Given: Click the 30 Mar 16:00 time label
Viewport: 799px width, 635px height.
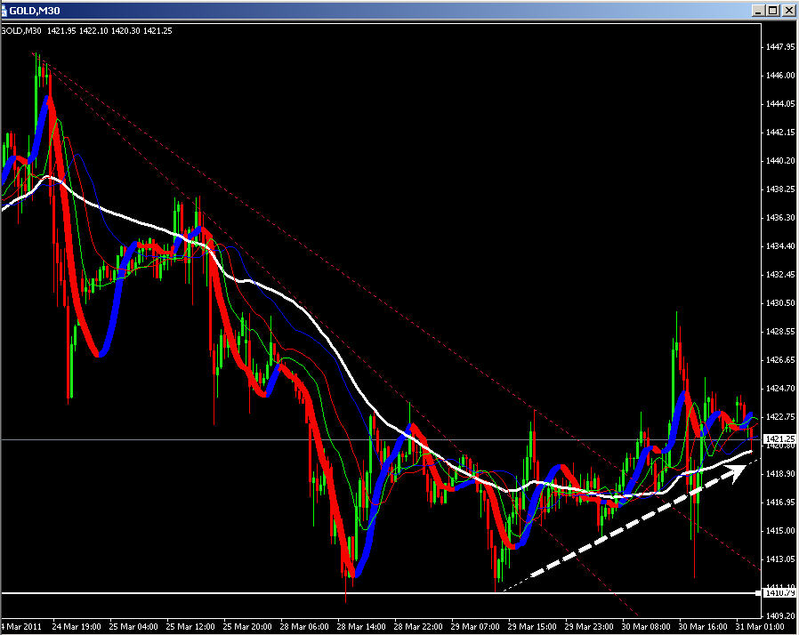Looking at the screenshot, I should click(703, 627).
